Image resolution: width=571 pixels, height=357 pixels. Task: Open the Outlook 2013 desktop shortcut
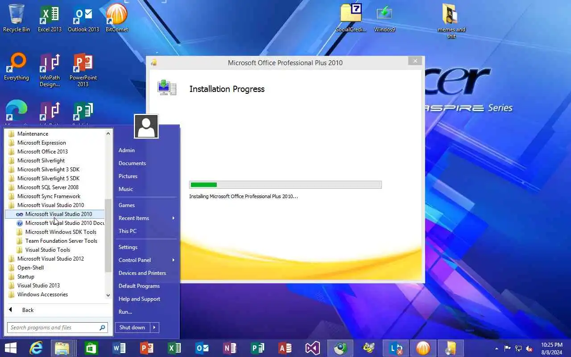point(83,18)
